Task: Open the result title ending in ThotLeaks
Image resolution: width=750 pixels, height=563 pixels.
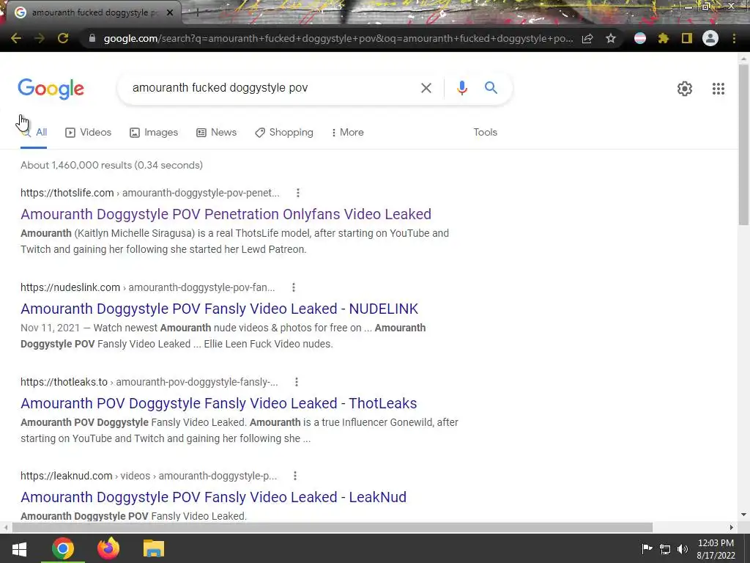Action: click(x=218, y=403)
